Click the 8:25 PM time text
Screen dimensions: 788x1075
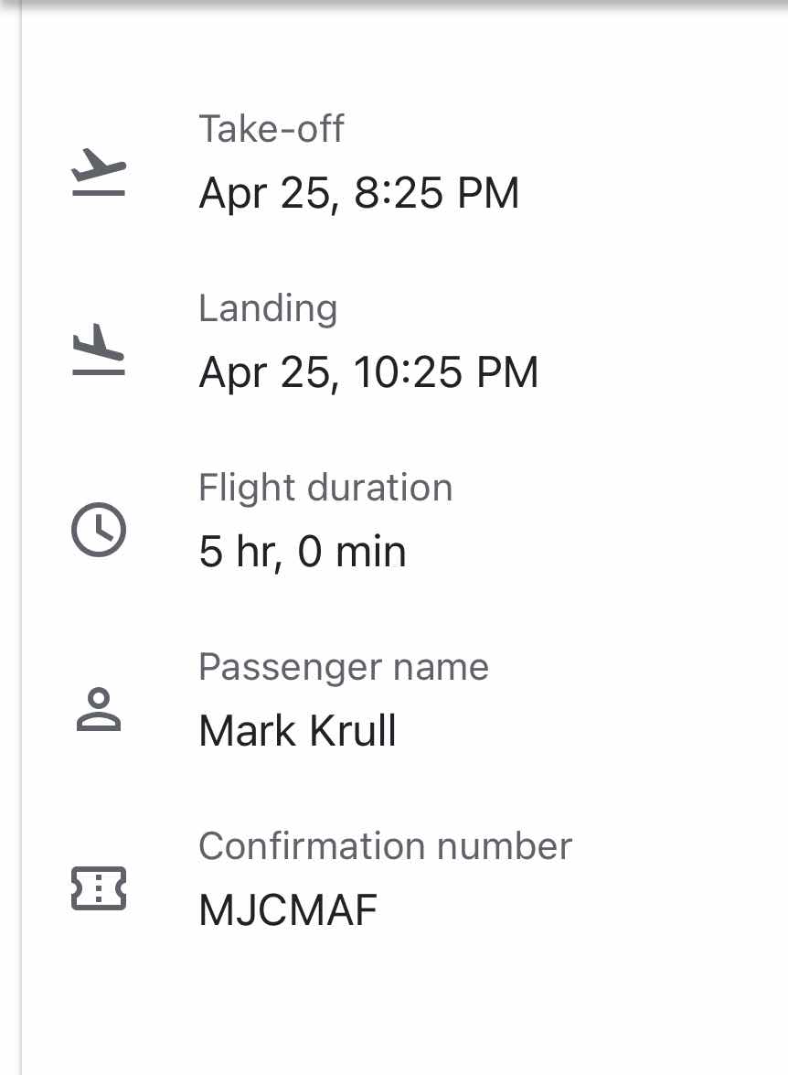point(436,193)
